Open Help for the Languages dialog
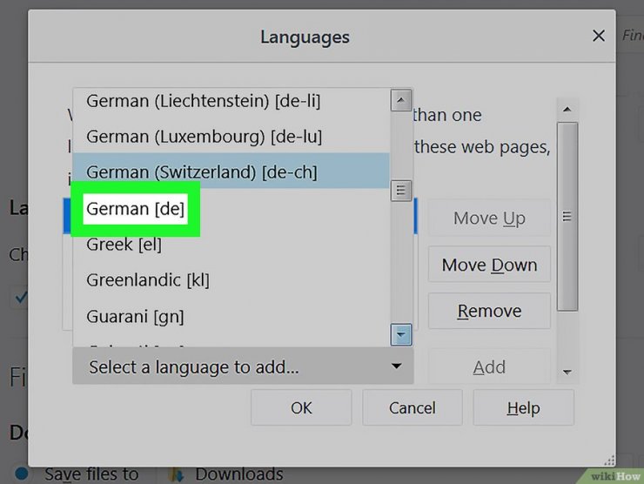This screenshot has height=484, width=644. [x=523, y=407]
